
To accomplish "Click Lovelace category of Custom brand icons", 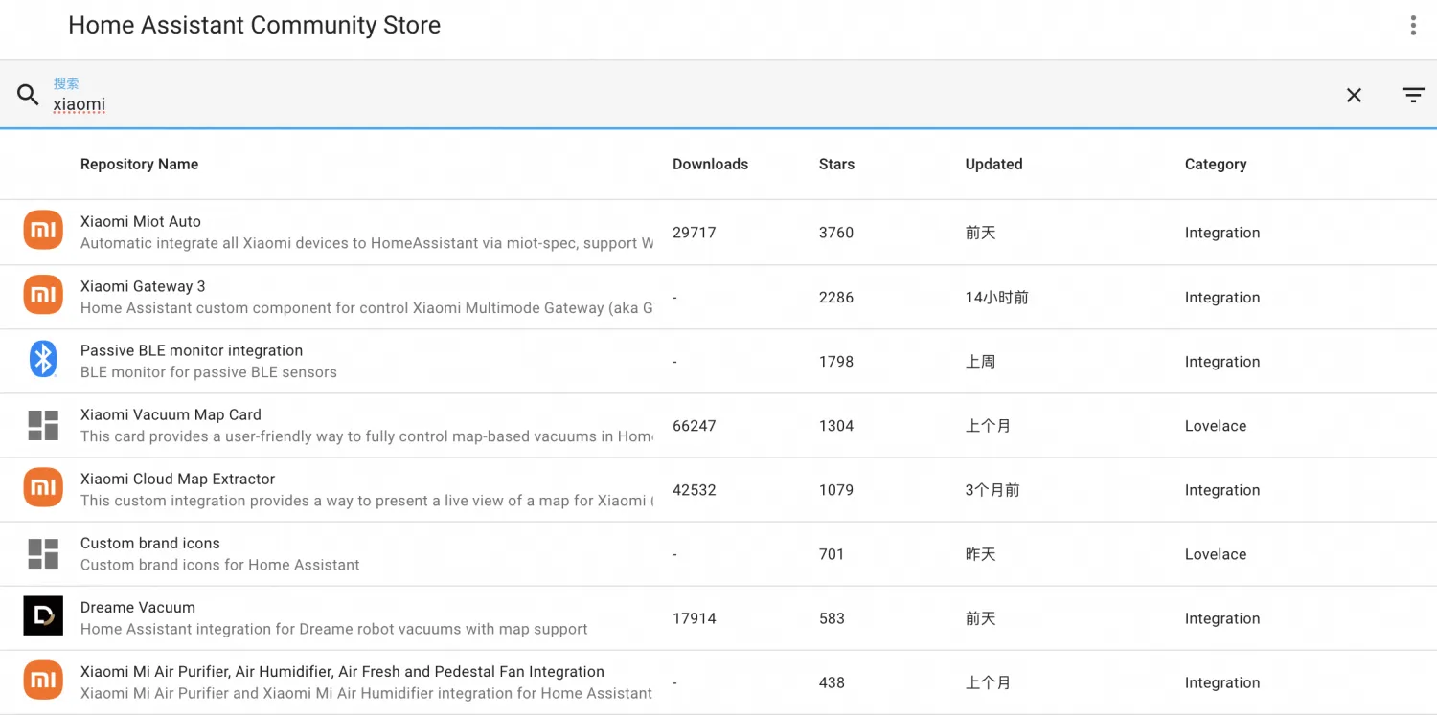I will click(x=1216, y=554).
